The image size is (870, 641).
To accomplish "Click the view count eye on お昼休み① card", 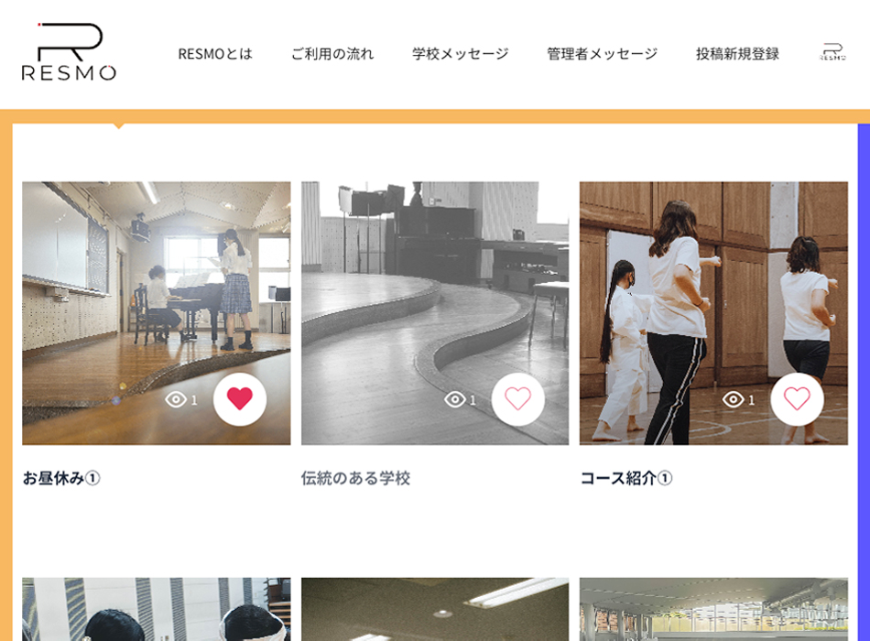I will point(176,399).
